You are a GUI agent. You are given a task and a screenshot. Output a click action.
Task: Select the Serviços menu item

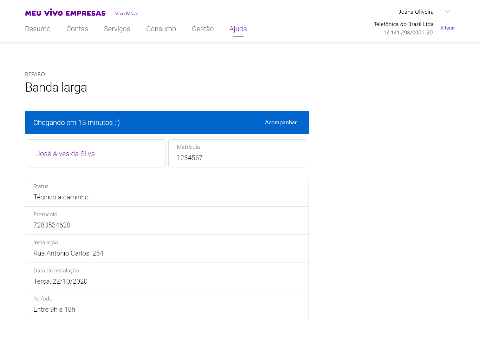pos(117,29)
